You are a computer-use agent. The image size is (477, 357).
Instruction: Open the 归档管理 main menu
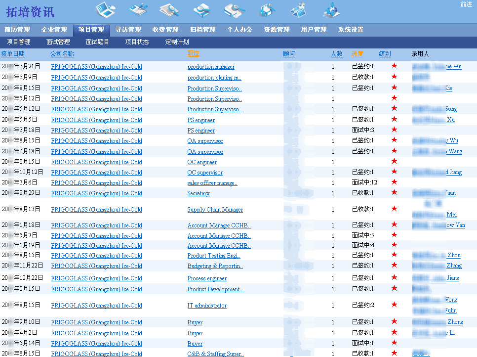point(202,30)
